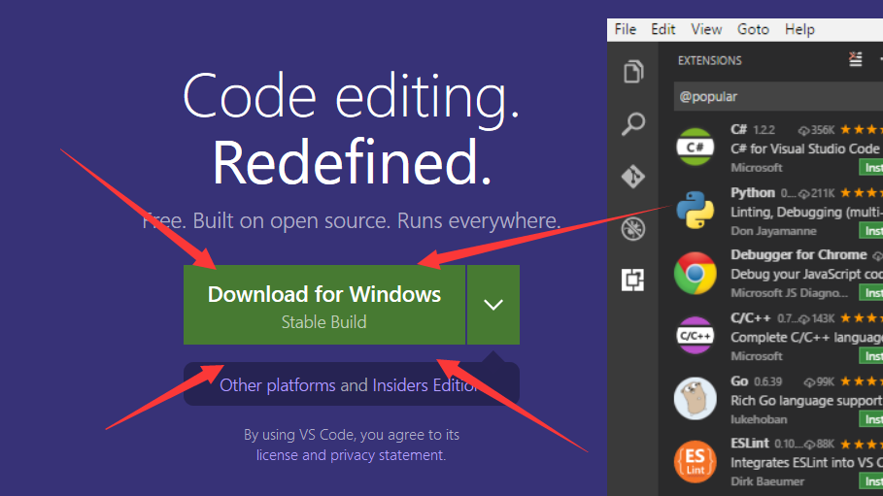Viewport: 883px width, 496px height.
Task: Click the C# extension icon
Action: [695, 148]
